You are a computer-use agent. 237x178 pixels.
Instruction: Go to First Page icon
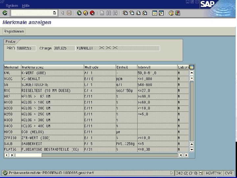pos(125,13)
